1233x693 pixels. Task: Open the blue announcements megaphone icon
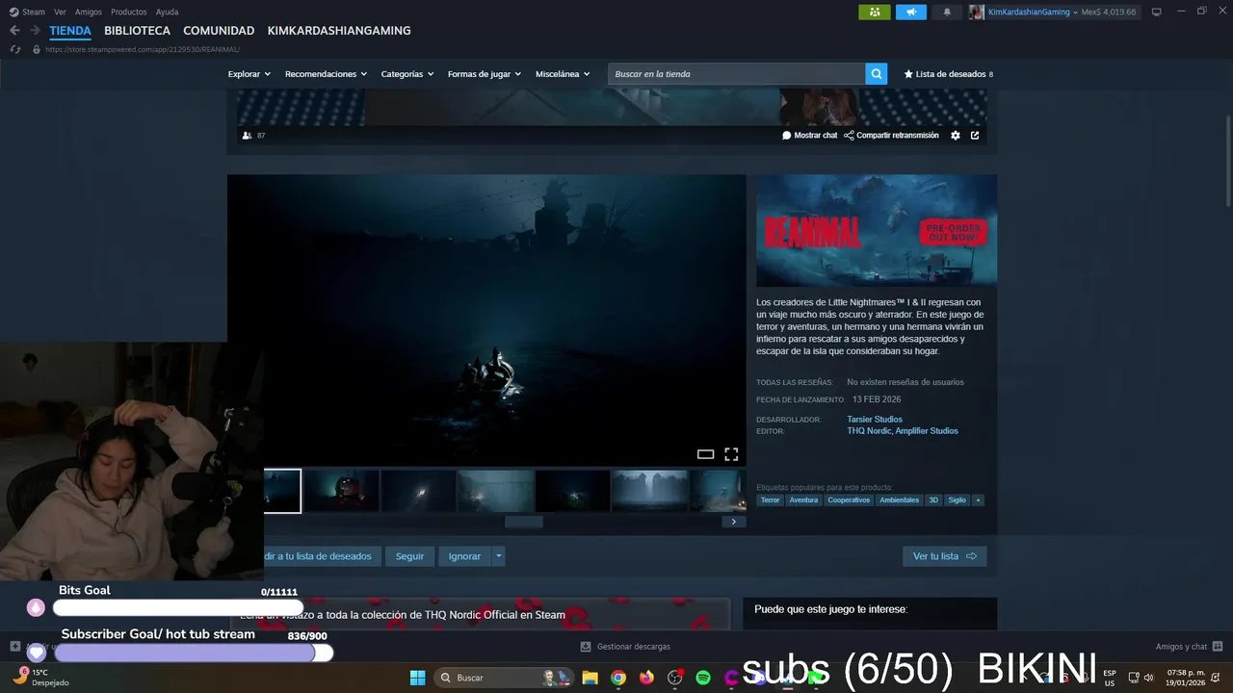[x=910, y=12]
